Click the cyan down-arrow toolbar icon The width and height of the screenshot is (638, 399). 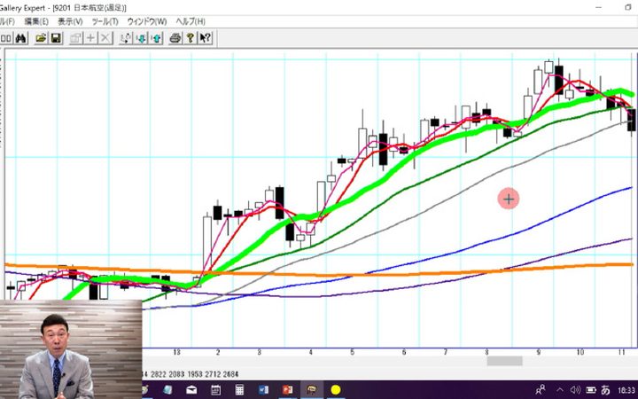[141, 38]
